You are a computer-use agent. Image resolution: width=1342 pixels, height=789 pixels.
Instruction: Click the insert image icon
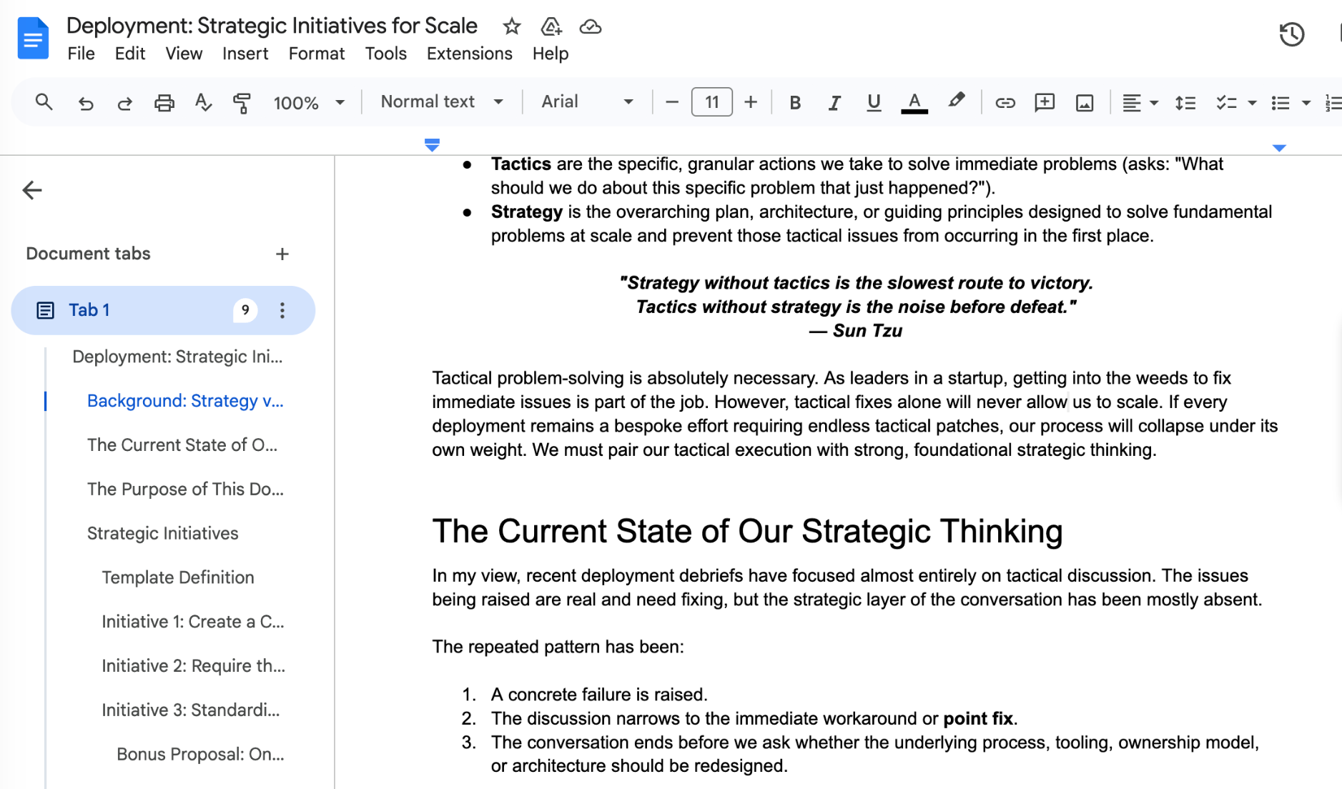[1084, 103]
